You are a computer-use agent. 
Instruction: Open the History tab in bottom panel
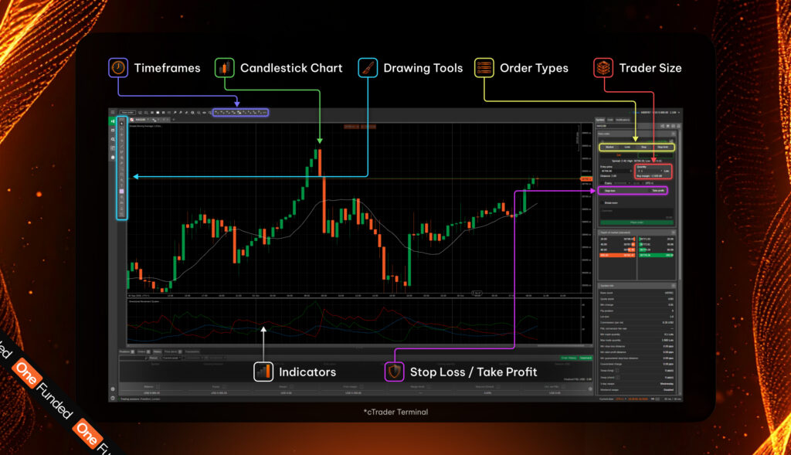click(158, 351)
